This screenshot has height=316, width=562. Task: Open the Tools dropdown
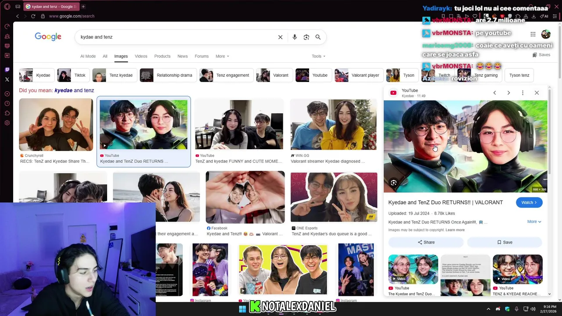[318, 56]
